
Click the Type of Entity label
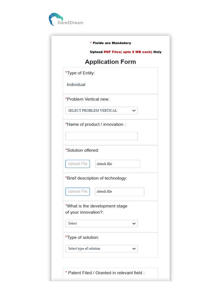pyautogui.click(x=81, y=73)
